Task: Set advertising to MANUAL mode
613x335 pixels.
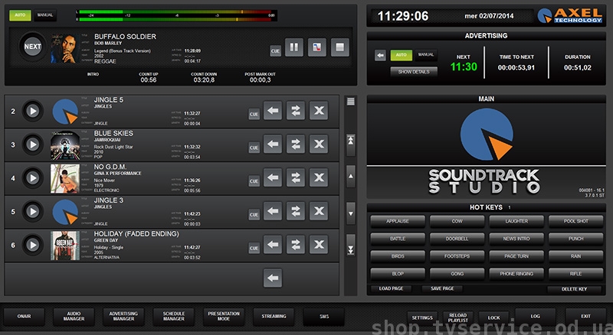Action: [x=426, y=55]
